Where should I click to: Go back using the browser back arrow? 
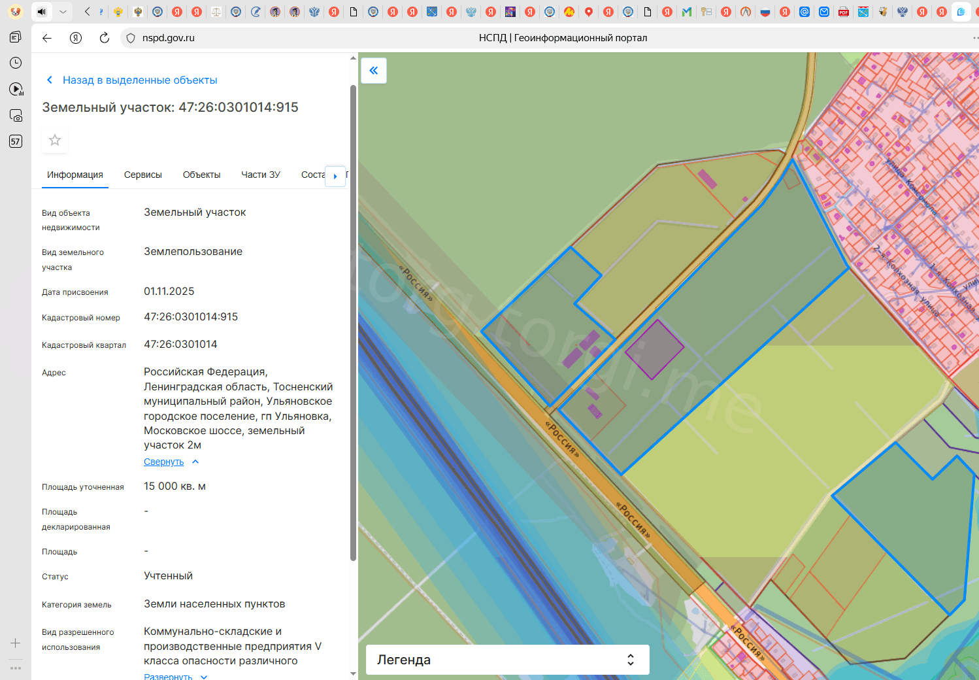47,38
